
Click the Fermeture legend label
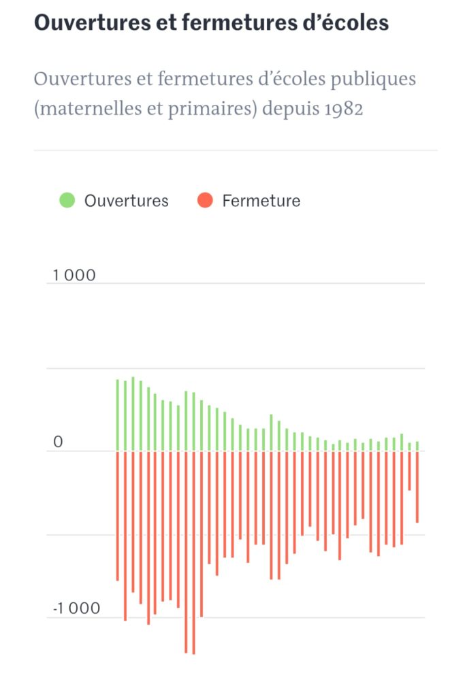tap(261, 201)
